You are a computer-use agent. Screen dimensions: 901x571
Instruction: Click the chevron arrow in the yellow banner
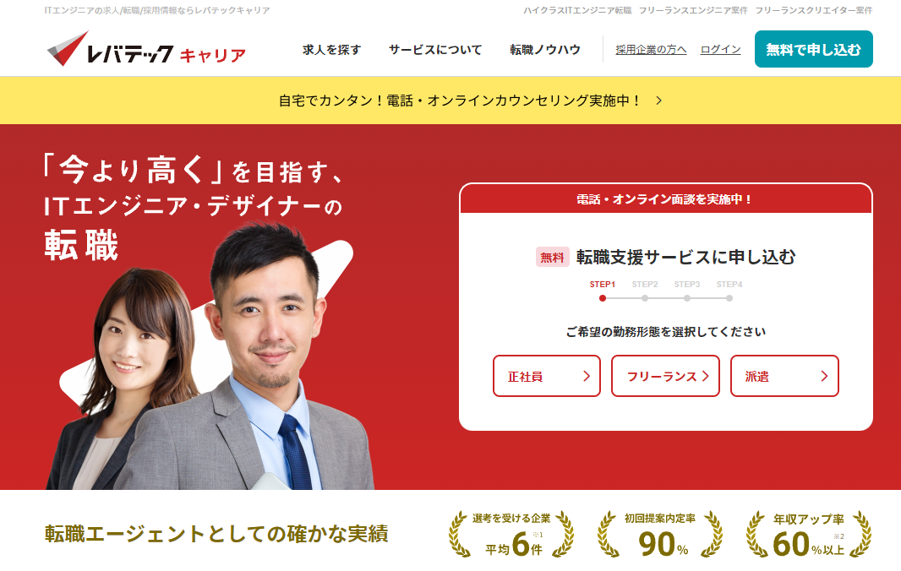(658, 101)
